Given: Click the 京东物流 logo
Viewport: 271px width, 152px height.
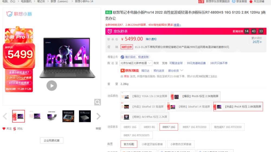Looking at the screenshot, I should pyautogui.click(x=130, y=70).
